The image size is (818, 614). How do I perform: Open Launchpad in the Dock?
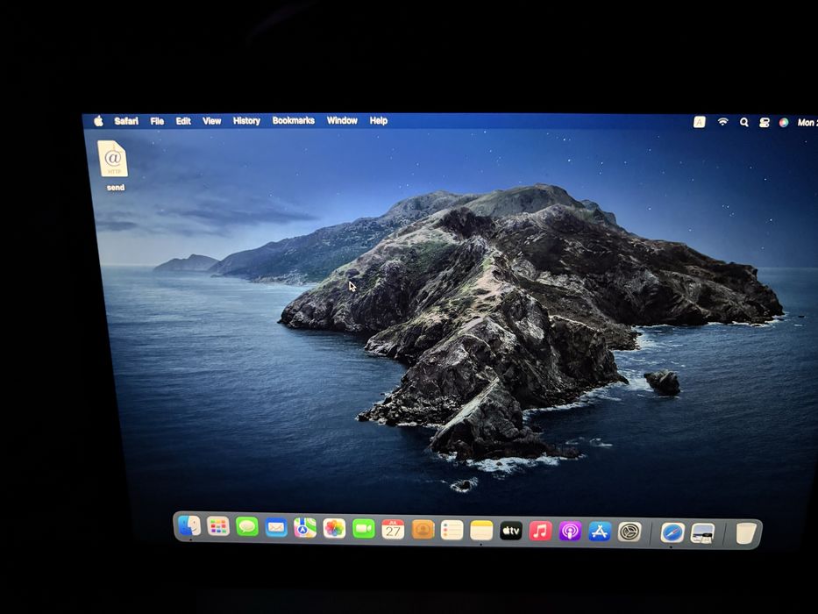pos(218,526)
